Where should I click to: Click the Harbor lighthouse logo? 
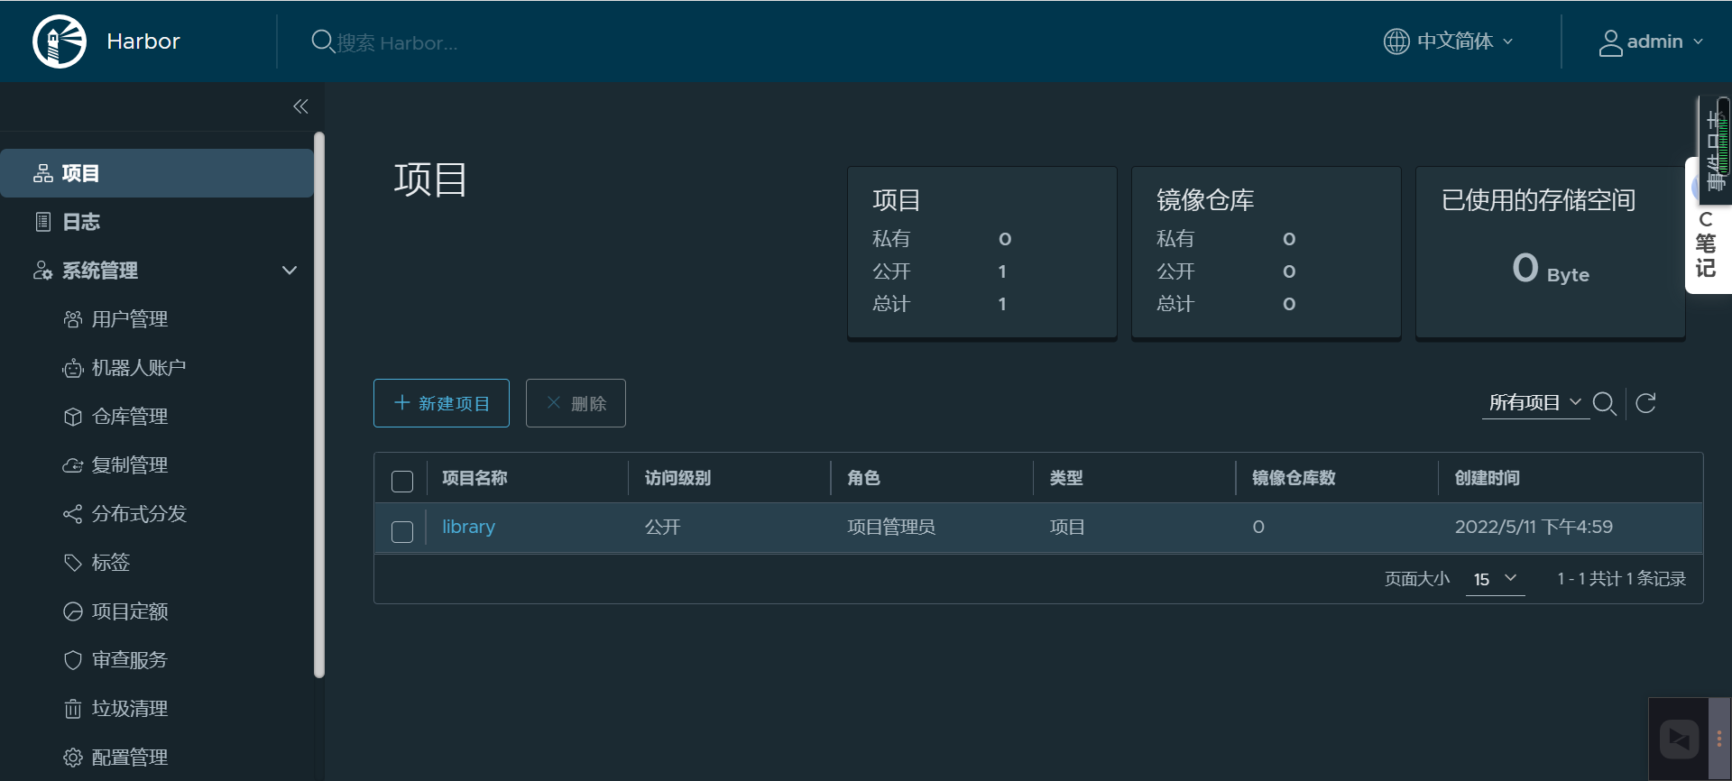pyautogui.click(x=60, y=41)
